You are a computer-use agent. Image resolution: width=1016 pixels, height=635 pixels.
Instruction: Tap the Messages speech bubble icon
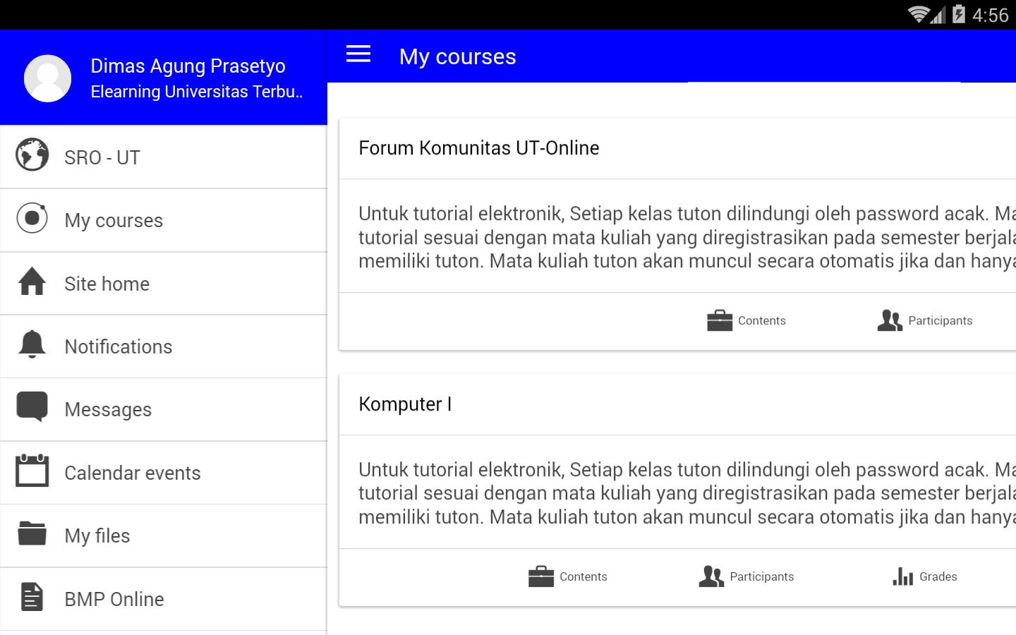click(x=32, y=407)
